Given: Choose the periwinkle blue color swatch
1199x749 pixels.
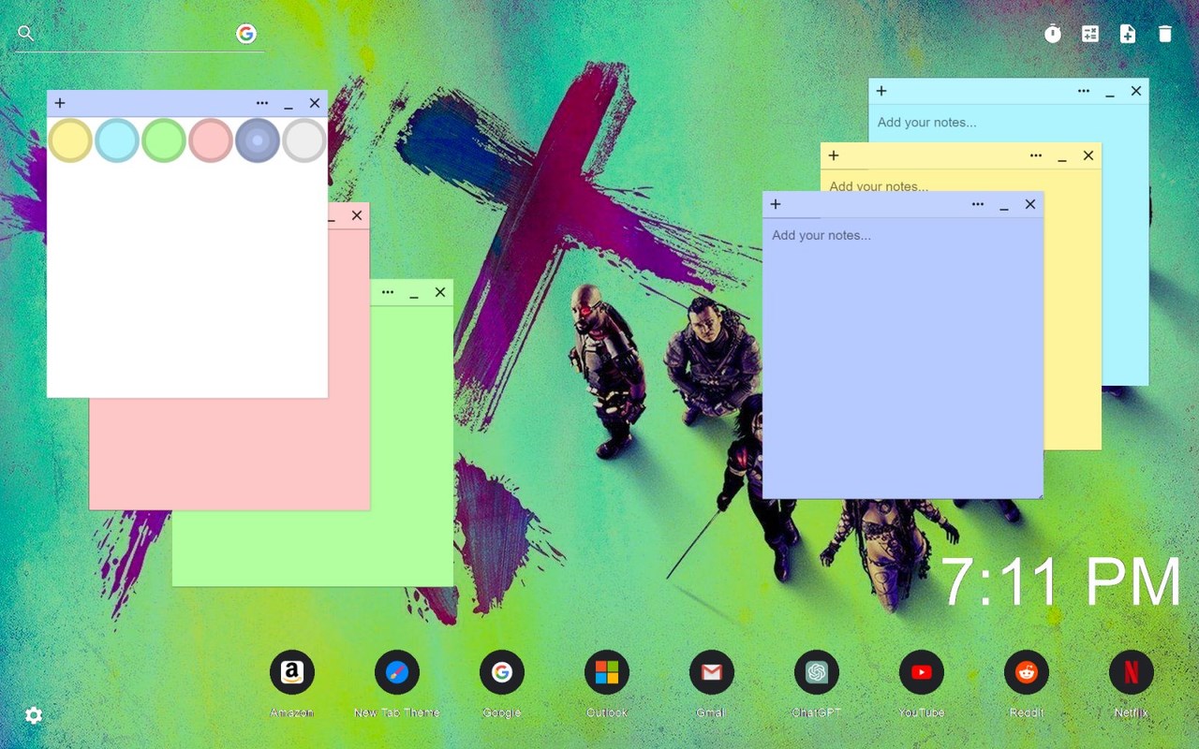Looking at the screenshot, I should (x=258, y=140).
